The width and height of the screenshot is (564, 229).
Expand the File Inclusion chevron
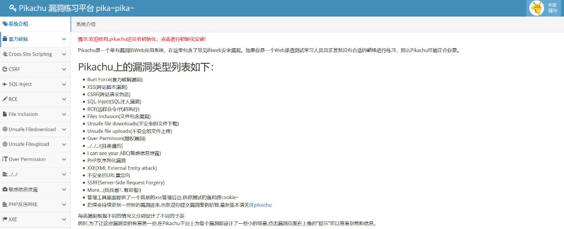pyautogui.click(x=64, y=114)
